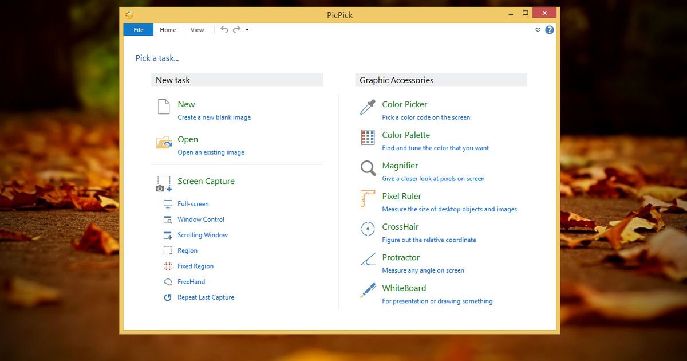This screenshot has height=361, width=687.
Task: Click the Color Picker eyedropper icon
Action: (368, 107)
